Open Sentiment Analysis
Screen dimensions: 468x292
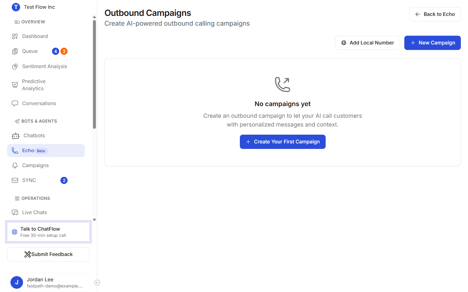click(x=46, y=67)
